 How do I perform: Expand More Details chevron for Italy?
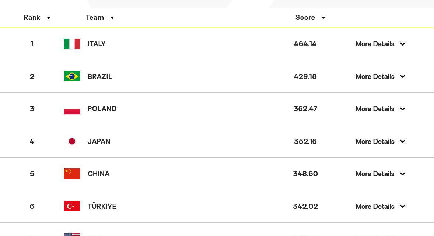tap(402, 44)
